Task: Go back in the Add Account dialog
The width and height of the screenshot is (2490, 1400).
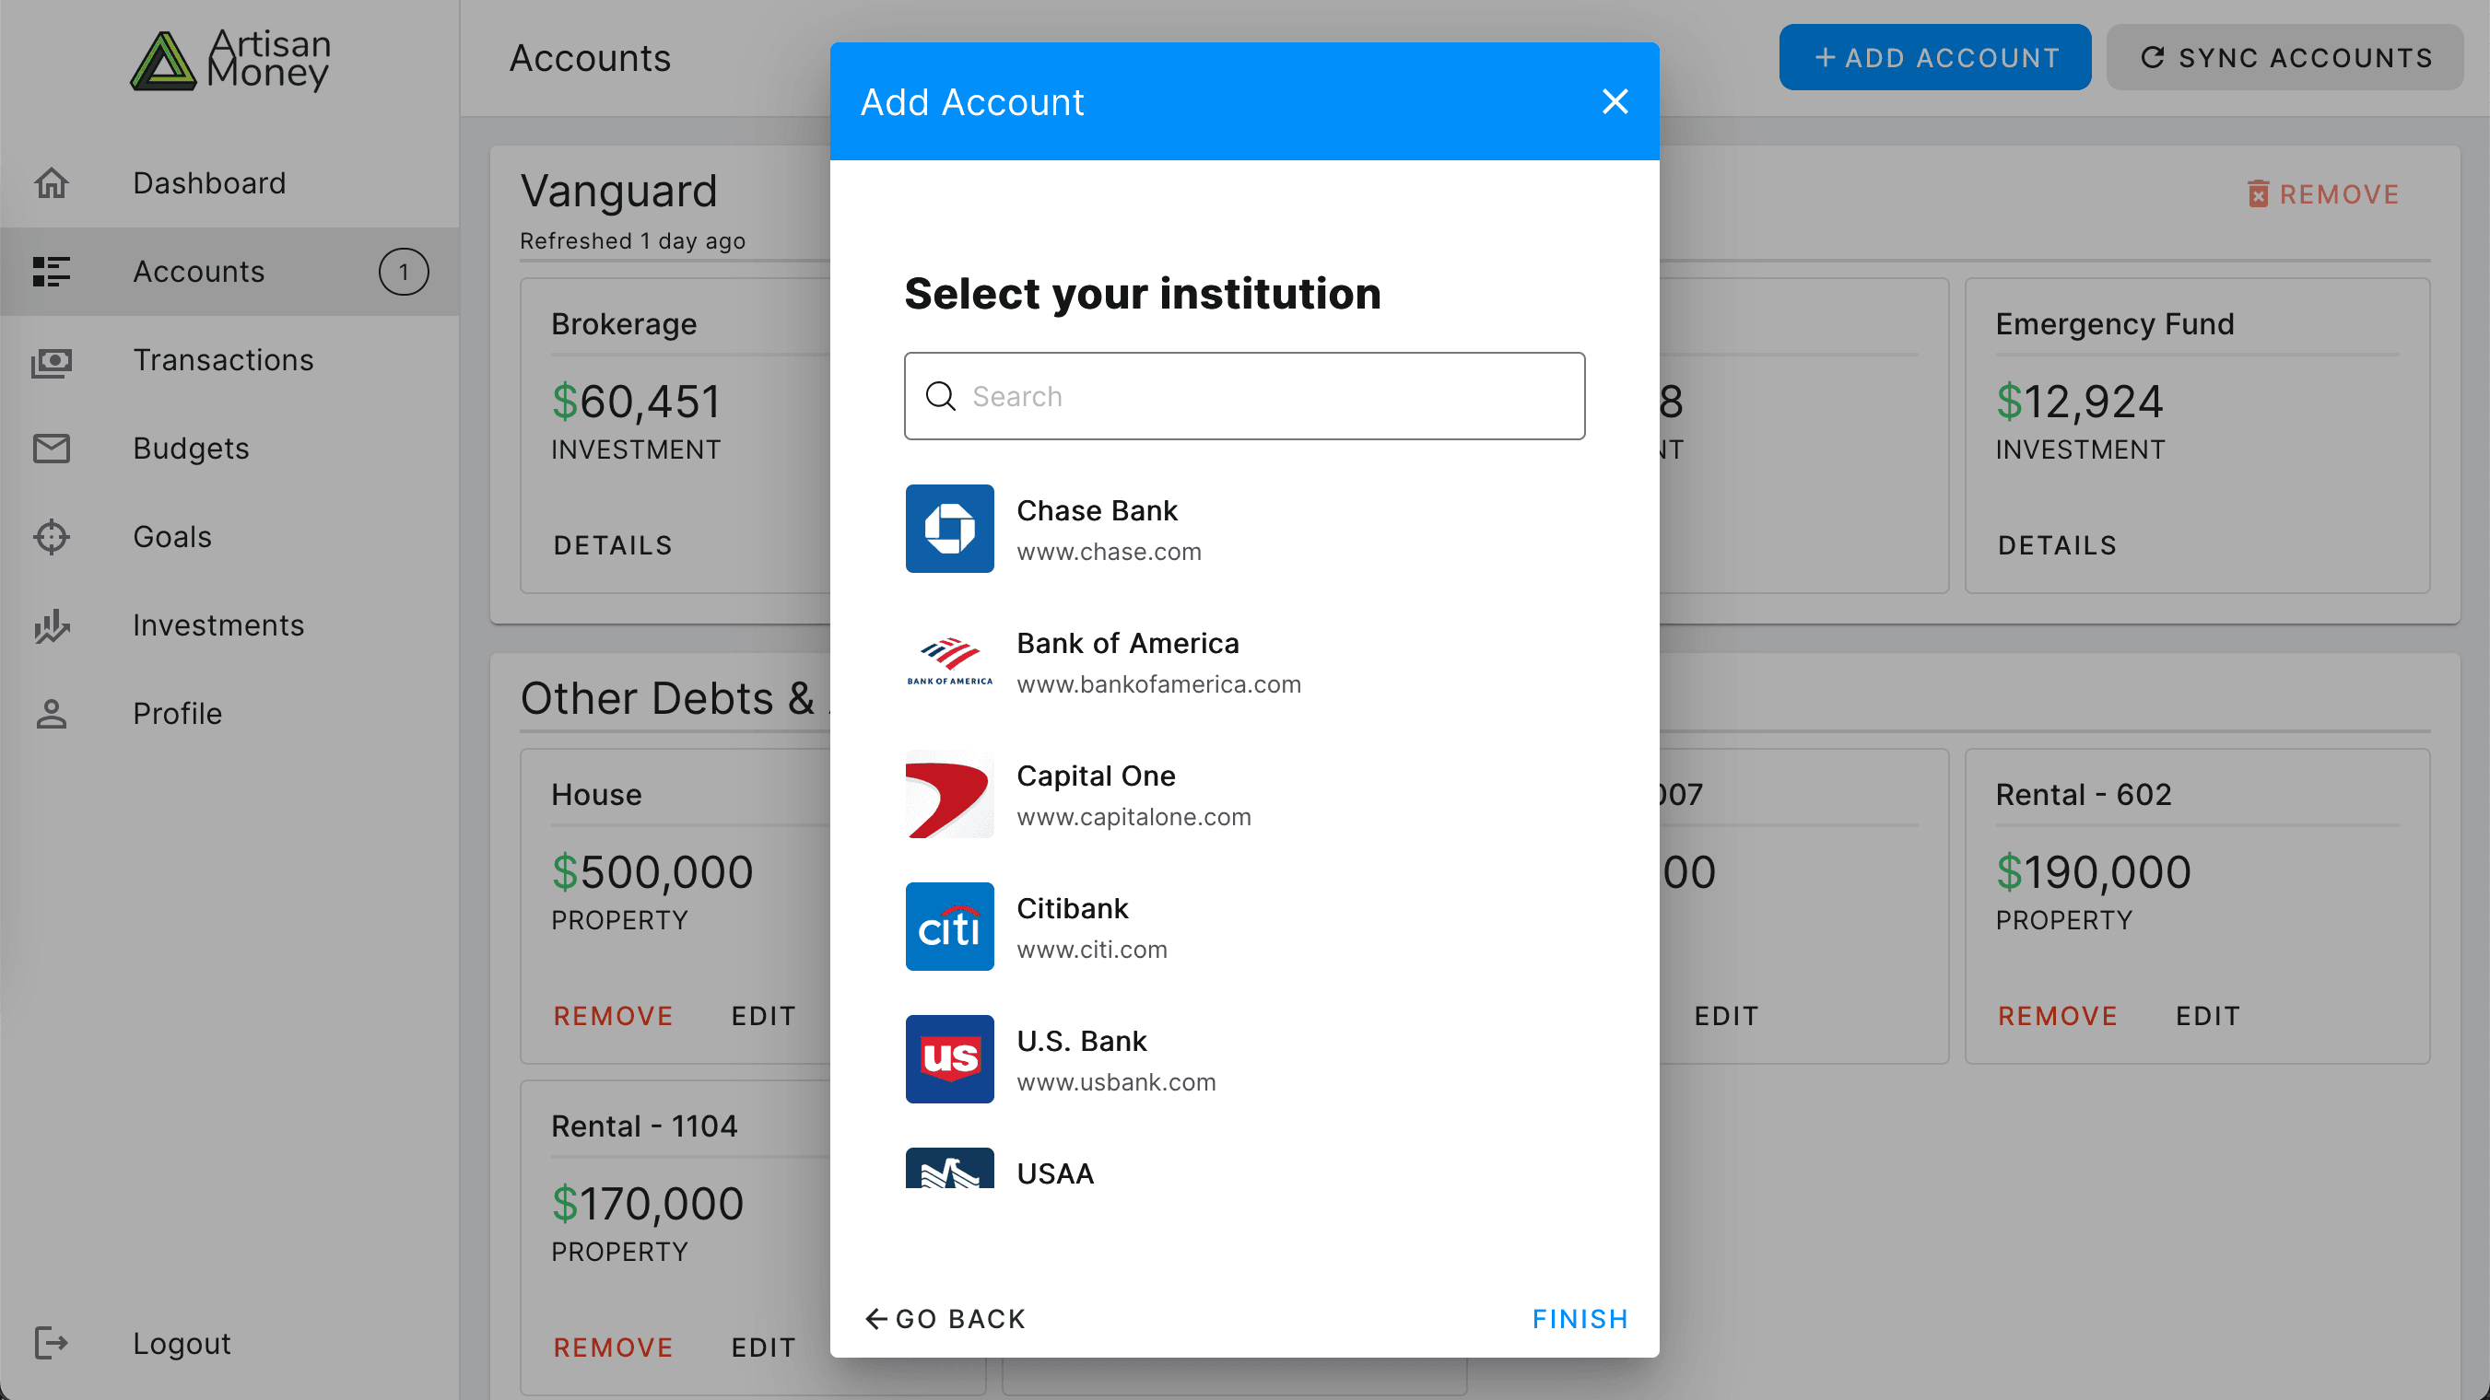Action: (x=945, y=1319)
